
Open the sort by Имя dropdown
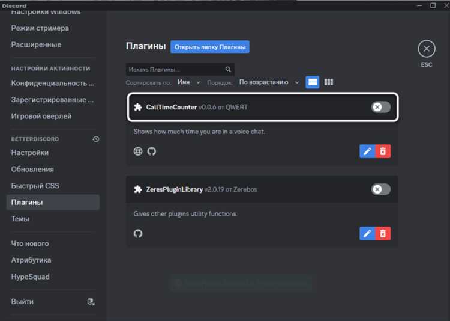click(x=188, y=82)
